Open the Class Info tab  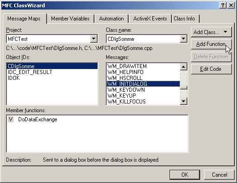184,19
